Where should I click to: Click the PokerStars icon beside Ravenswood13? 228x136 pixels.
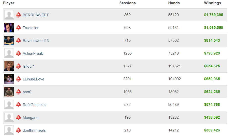(18, 40)
